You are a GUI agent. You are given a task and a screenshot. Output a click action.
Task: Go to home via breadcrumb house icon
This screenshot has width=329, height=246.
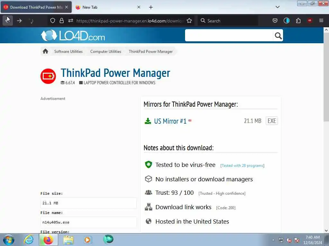[45, 51]
